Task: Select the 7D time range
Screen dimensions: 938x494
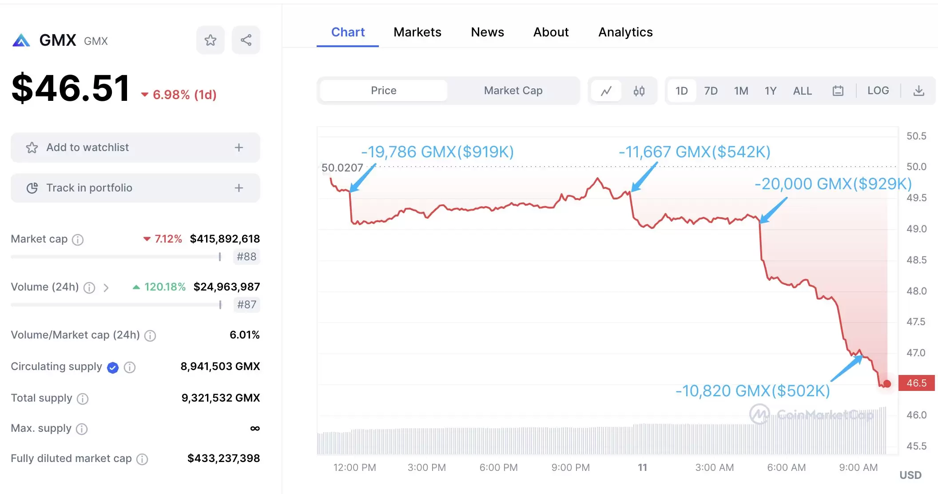Action: point(711,91)
